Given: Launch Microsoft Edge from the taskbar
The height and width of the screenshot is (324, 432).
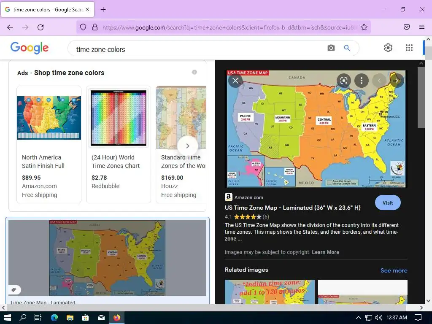Looking at the screenshot, I should 54,317.
